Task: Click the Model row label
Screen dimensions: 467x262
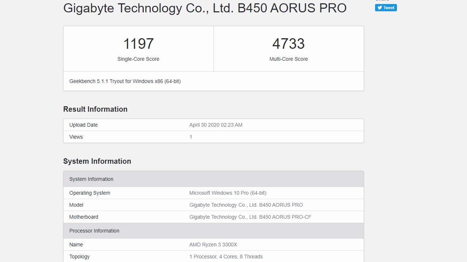Action: [76, 205]
